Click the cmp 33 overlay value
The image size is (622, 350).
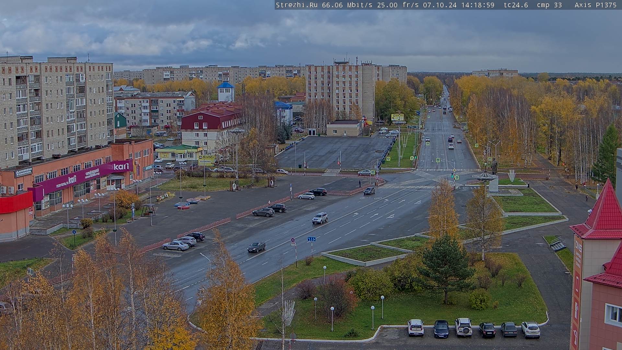pyautogui.click(x=549, y=5)
